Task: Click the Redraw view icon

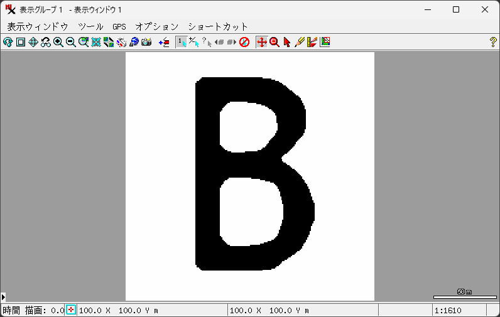Action: pos(8,42)
